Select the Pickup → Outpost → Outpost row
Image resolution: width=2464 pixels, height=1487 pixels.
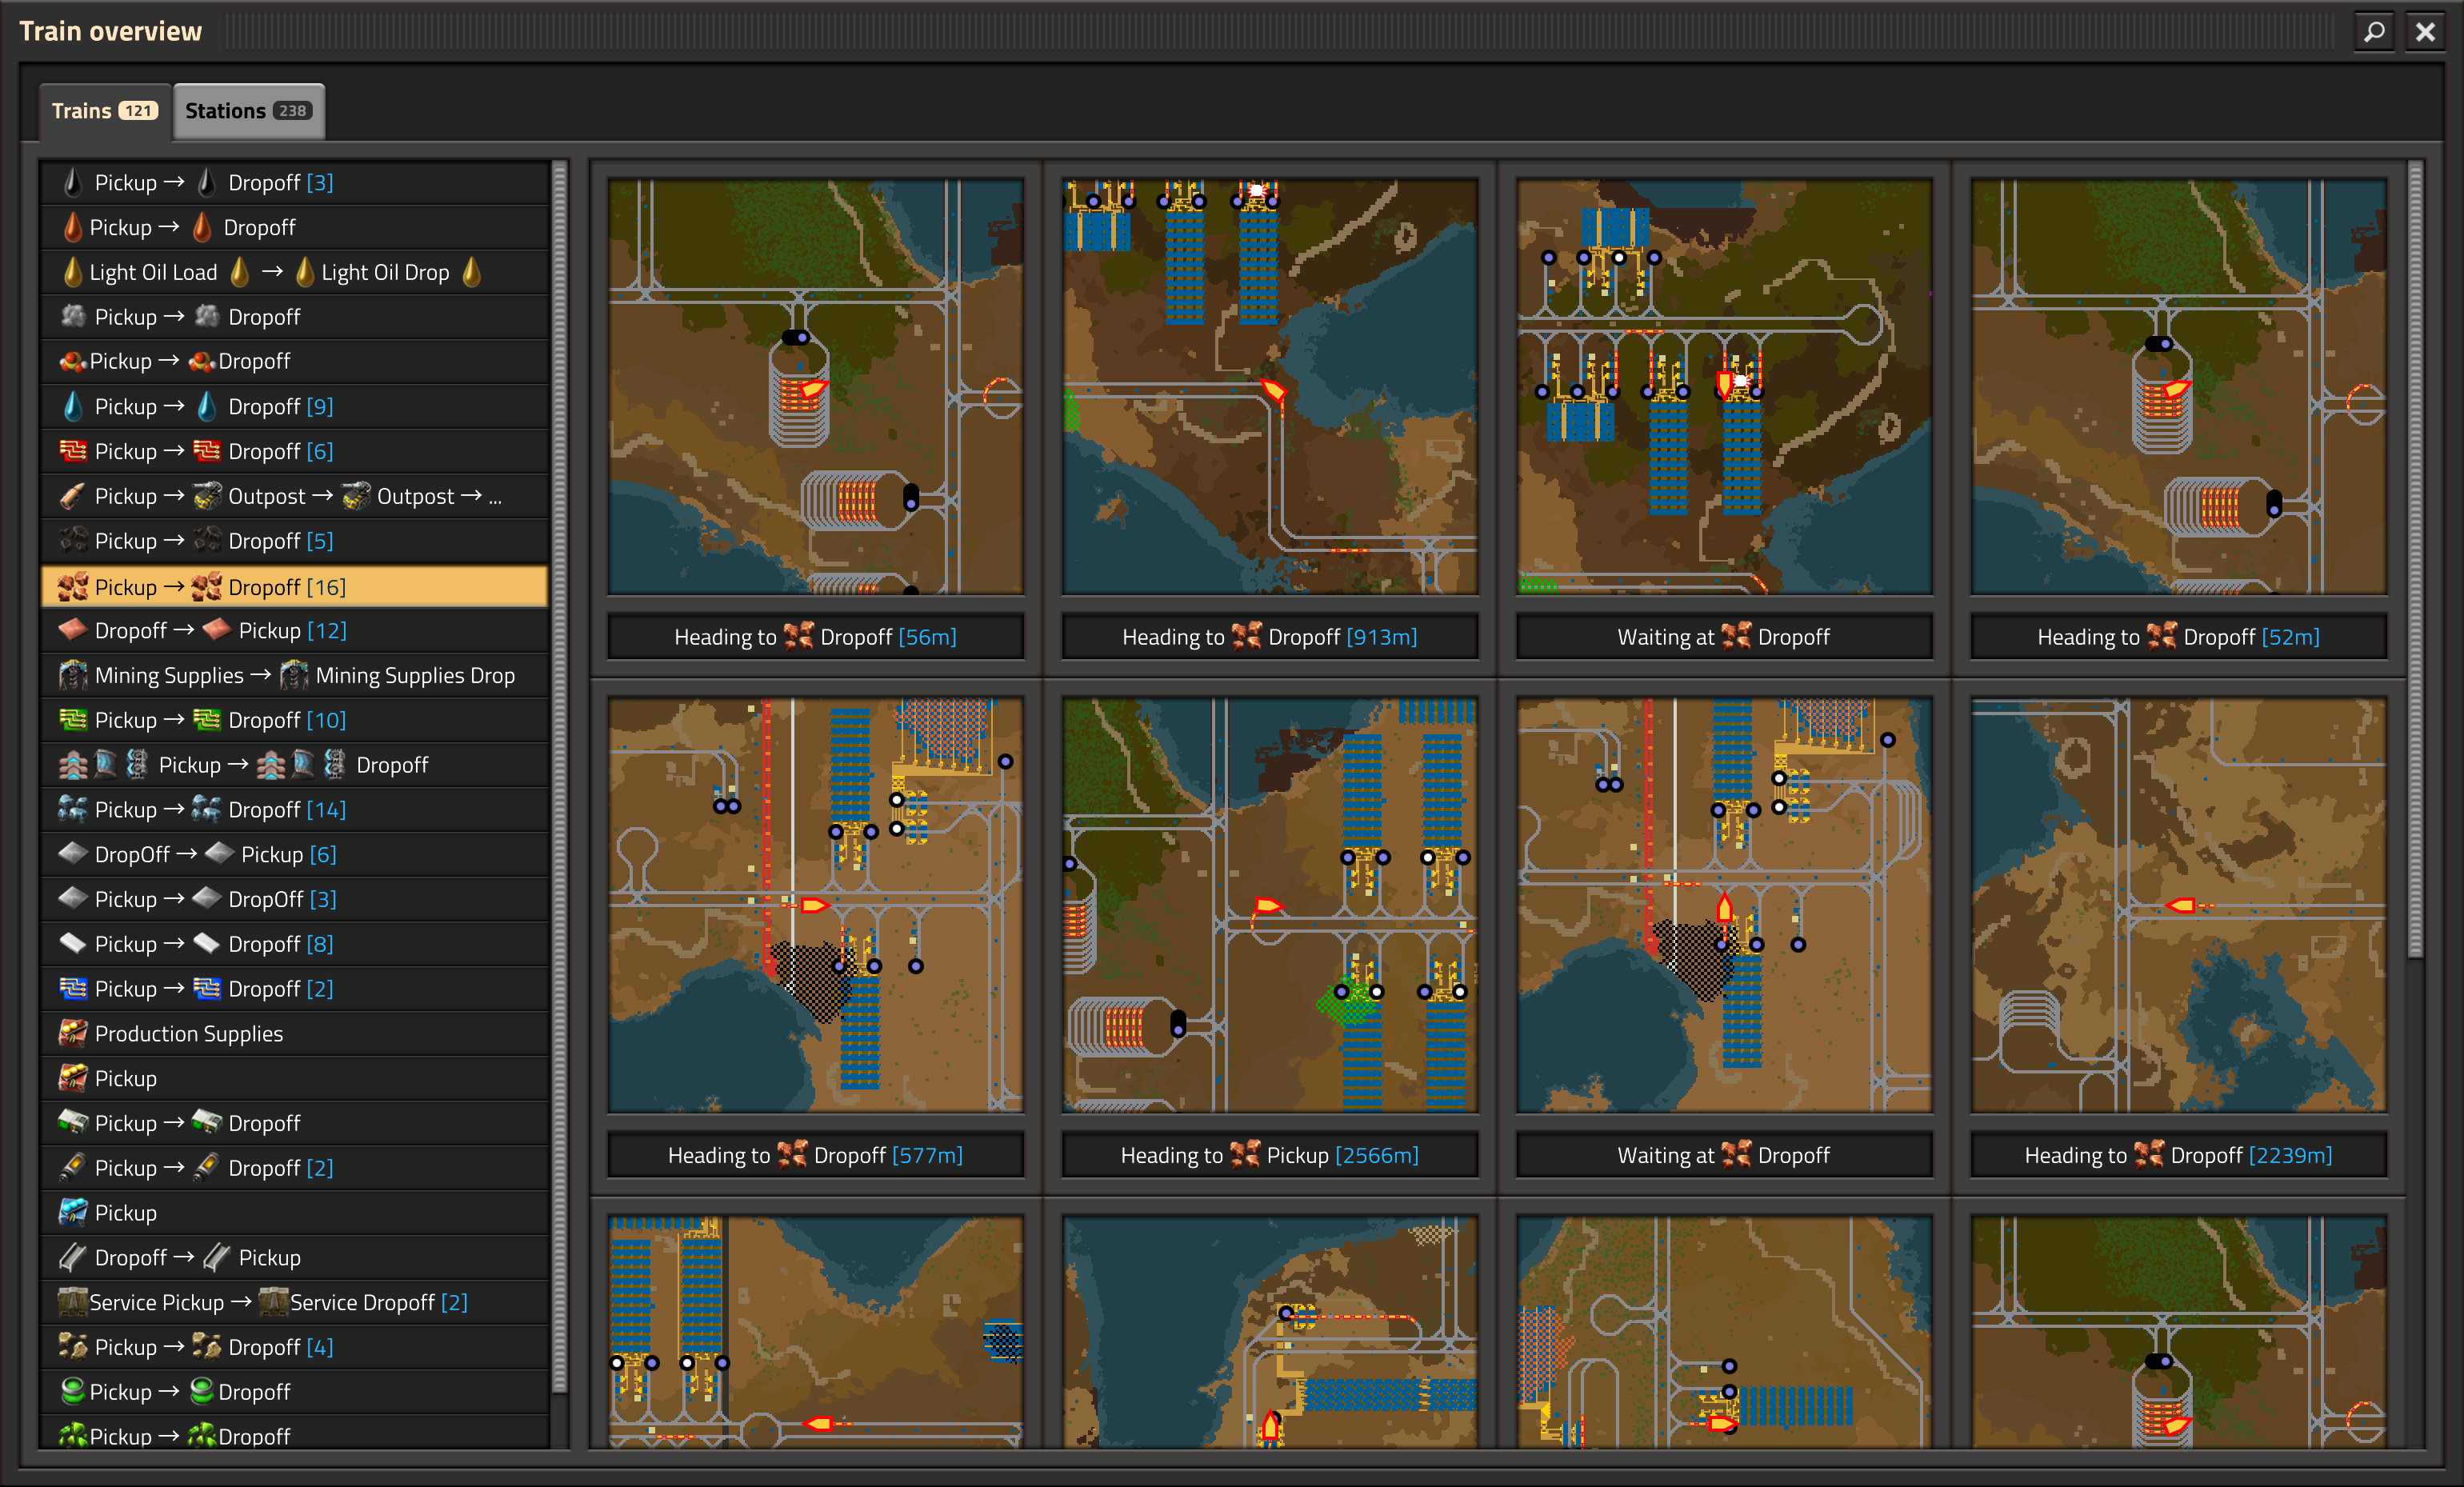(295, 496)
